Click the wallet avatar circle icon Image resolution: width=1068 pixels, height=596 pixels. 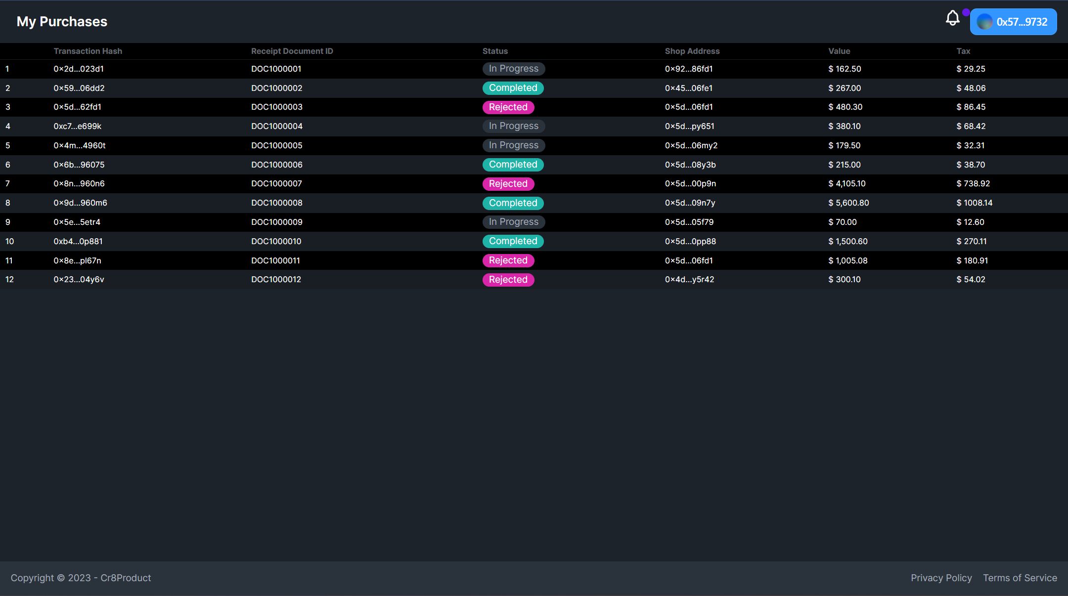[984, 22]
